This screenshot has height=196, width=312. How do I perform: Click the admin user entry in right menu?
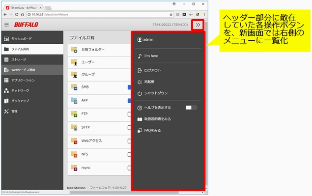145,40
